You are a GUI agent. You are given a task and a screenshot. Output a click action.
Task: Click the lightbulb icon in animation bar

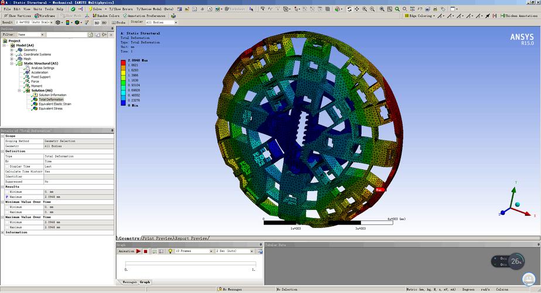click(x=170, y=251)
